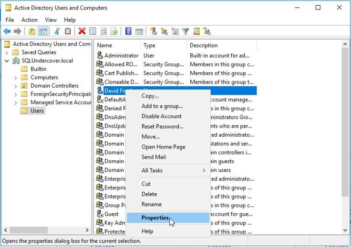The height and width of the screenshot is (247, 351).
Task: Expand the Saved Queries tree node
Action: 7,53
